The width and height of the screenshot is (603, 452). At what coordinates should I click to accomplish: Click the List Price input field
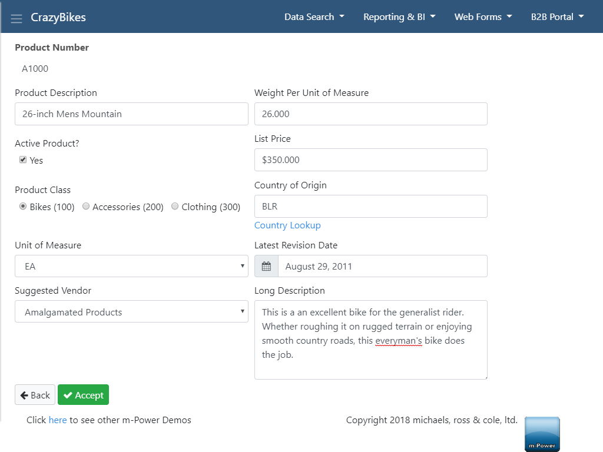click(x=371, y=160)
